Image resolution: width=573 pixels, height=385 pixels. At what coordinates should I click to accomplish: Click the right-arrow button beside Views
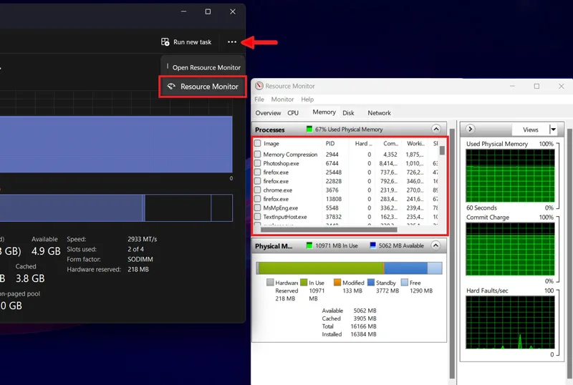pos(471,129)
